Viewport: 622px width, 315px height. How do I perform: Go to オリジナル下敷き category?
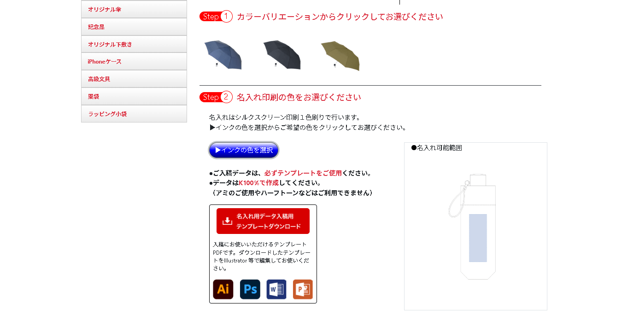click(x=134, y=44)
